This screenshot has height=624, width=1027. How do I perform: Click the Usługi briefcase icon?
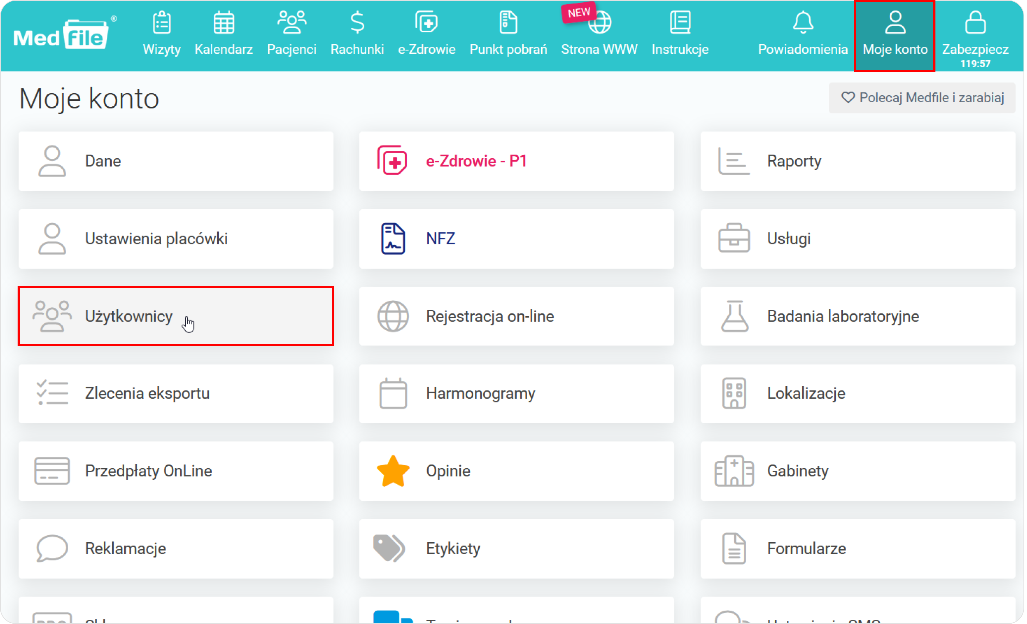coord(734,239)
